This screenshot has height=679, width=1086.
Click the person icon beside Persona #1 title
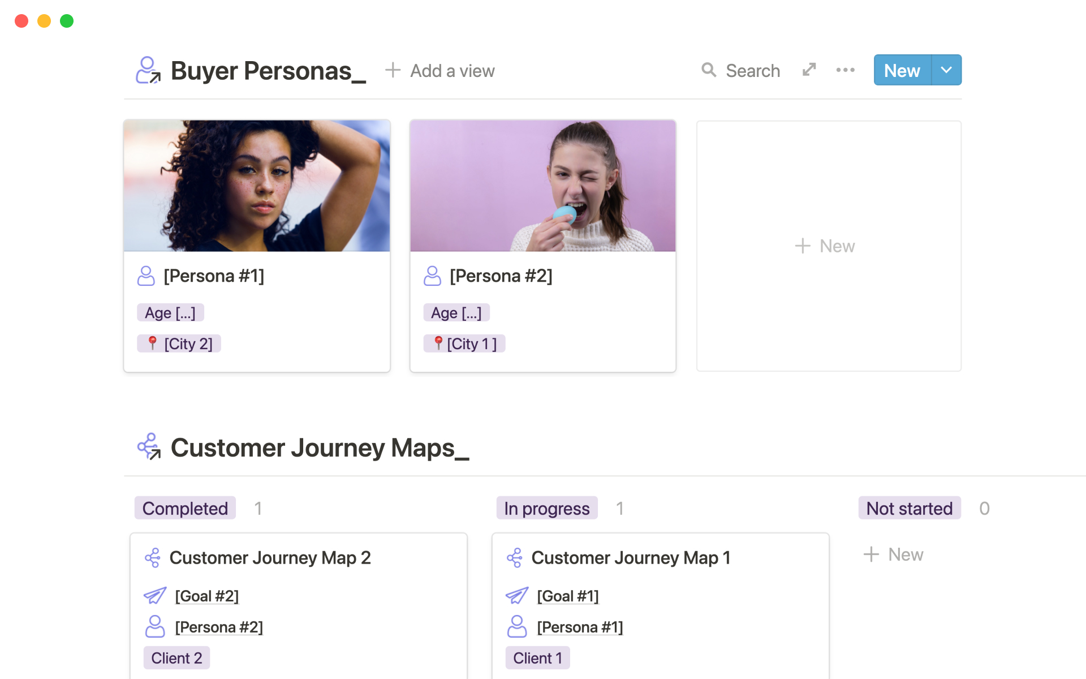tap(146, 276)
